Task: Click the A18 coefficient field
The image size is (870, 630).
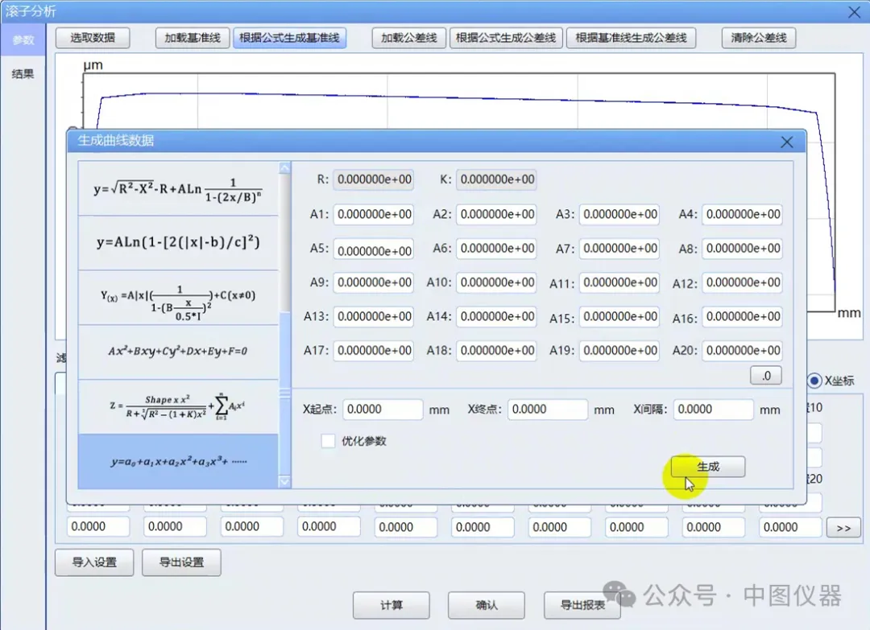Action: click(496, 351)
